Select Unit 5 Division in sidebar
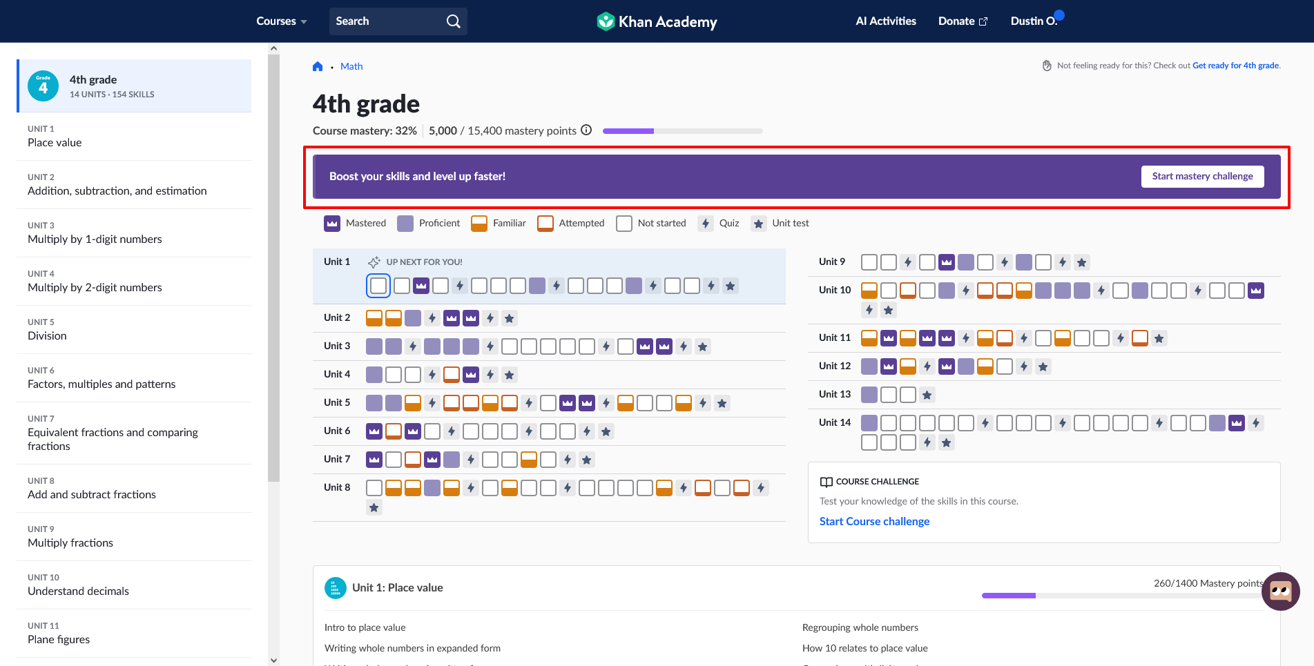The image size is (1314, 666). click(x=133, y=330)
